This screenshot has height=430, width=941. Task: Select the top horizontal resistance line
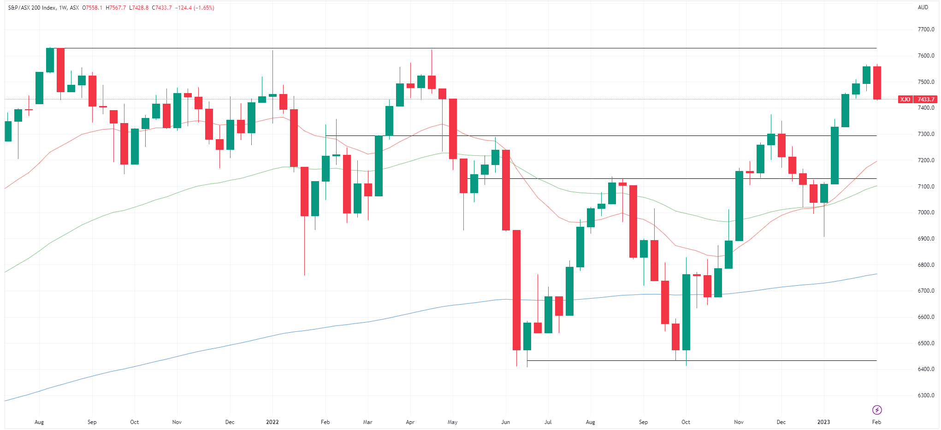[461, 48]
